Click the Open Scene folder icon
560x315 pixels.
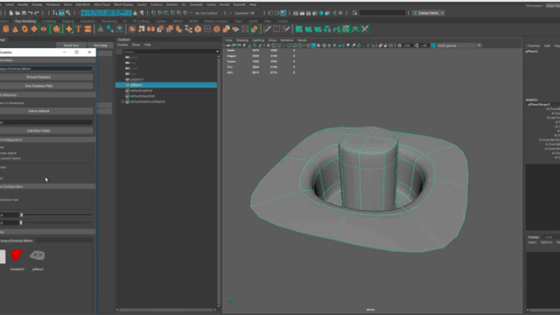point(17,13)
